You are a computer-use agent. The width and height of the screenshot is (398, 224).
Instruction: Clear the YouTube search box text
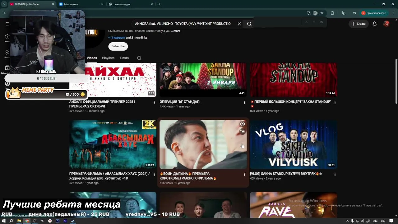(x=239, y=24)
